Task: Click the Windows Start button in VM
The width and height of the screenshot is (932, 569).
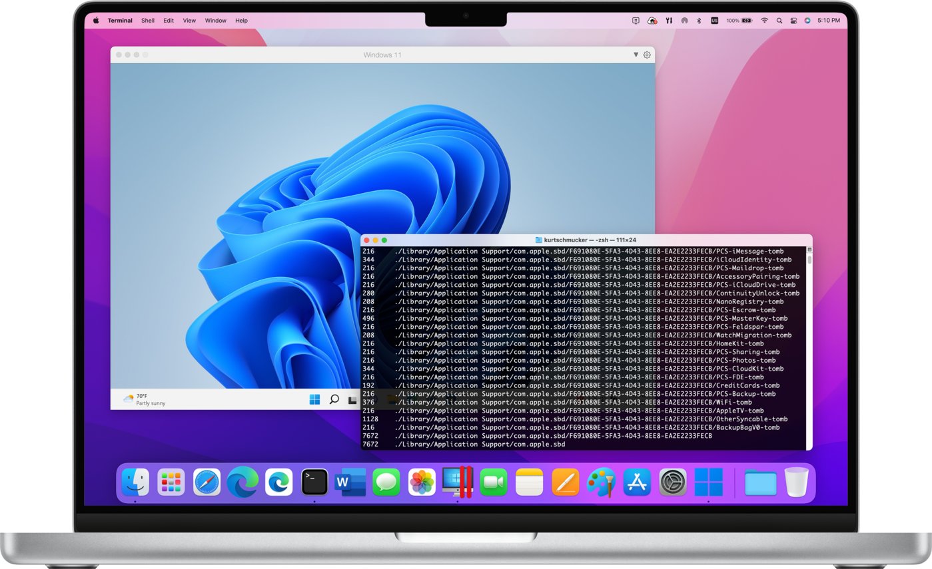Action: click(x=314, y=399)
